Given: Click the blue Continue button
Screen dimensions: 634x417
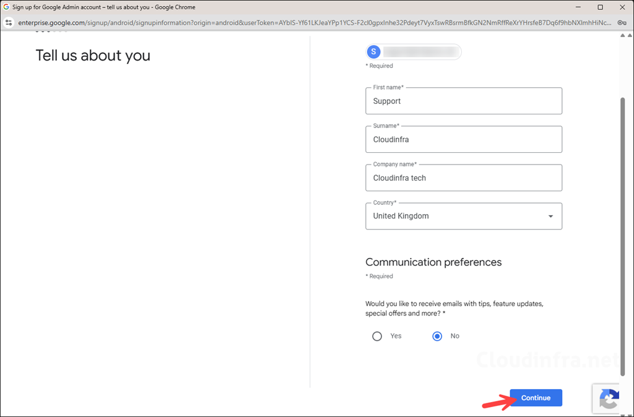Looking at the screenshot, I should 536,398.
